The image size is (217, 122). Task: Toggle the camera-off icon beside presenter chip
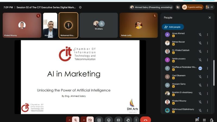(178, 7)
